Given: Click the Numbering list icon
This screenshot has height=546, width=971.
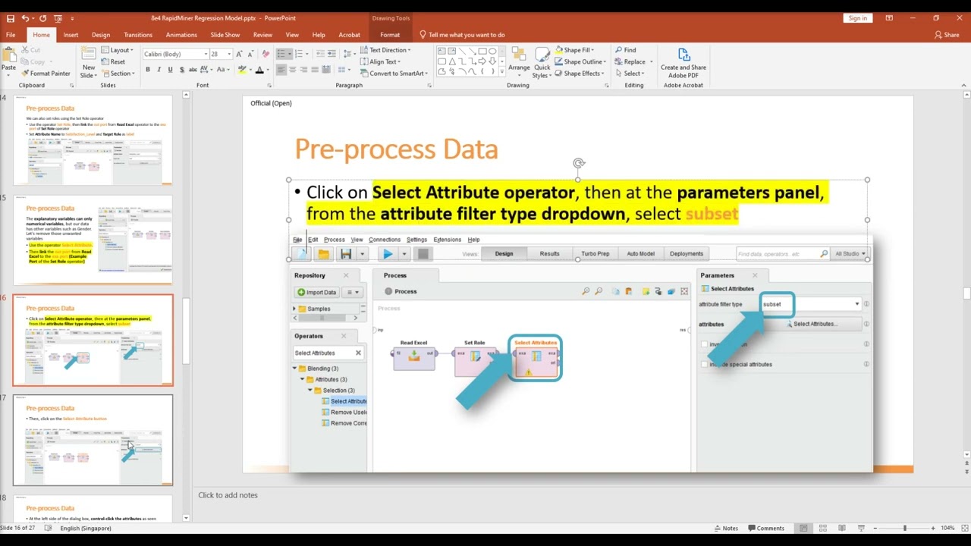Looking at the screenshot, I should pos(300,54).
